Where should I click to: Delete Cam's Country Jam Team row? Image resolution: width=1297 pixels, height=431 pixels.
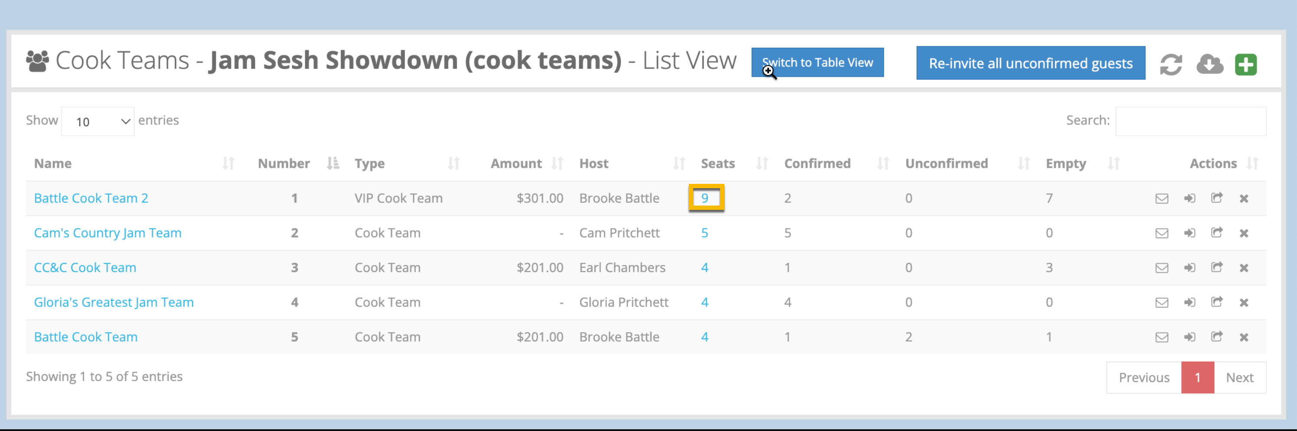pos(1244,233)
